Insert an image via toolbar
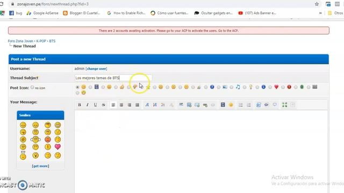Viewport: 344px width, 193px height. 189,105
